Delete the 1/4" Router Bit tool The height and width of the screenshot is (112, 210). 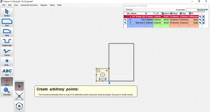204,17
